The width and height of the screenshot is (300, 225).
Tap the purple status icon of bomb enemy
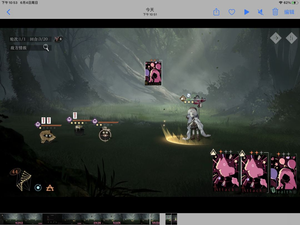[x=95, y=121]
